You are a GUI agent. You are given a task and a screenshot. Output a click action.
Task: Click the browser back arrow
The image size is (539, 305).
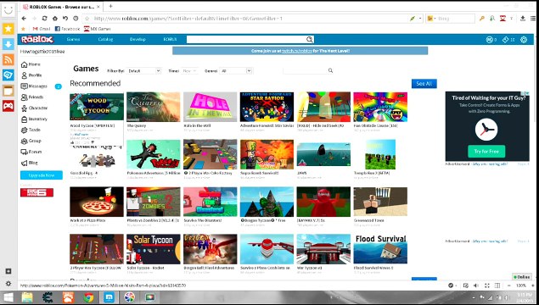click(x=24, y=19)
